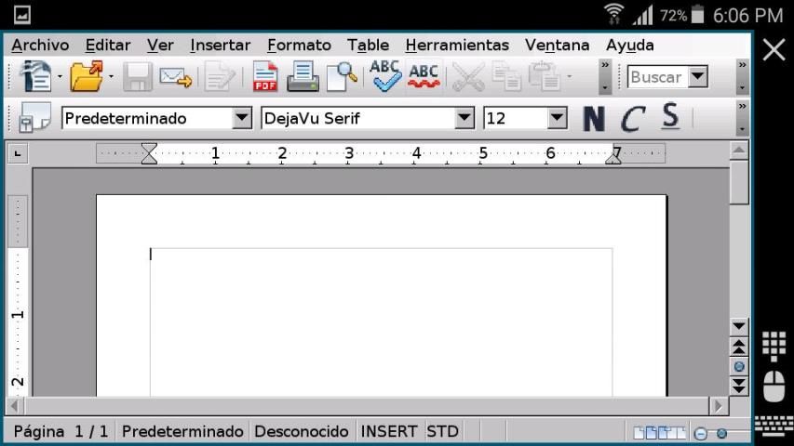Screen dimensions: 794x446
Task: Export the document directly as PDF
Action: coord(266,77)
